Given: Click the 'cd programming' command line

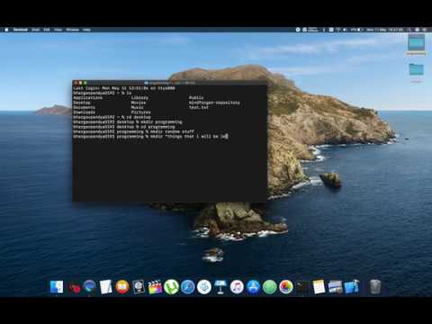Looking at the screenshot, I should coord(124,127).
